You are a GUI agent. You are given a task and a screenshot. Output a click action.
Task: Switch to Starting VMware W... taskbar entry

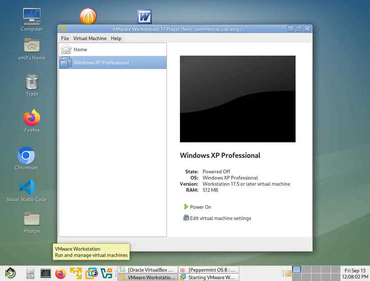tap(208, 277)
